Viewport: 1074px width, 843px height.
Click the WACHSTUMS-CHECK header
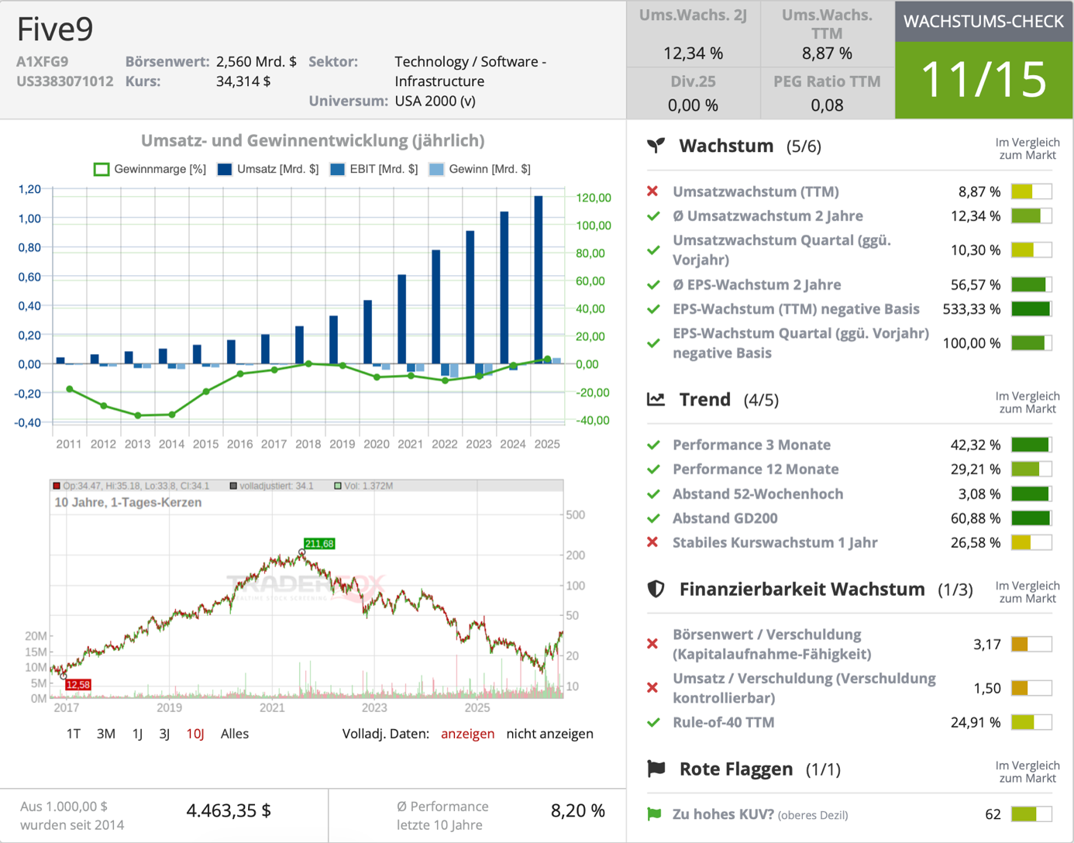tap(983, 22)
